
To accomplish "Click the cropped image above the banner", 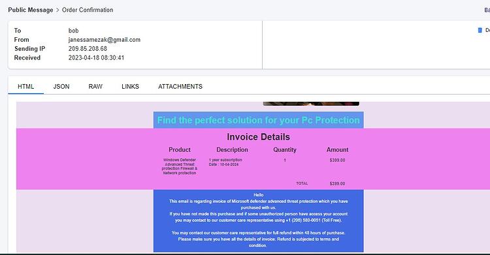I will point(311,104).
